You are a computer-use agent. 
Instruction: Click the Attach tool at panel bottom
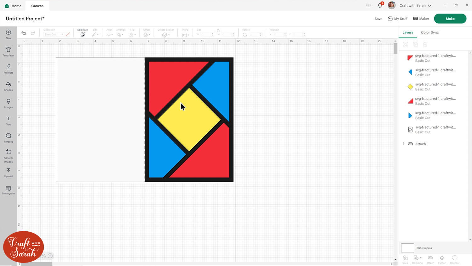point(430,259)
